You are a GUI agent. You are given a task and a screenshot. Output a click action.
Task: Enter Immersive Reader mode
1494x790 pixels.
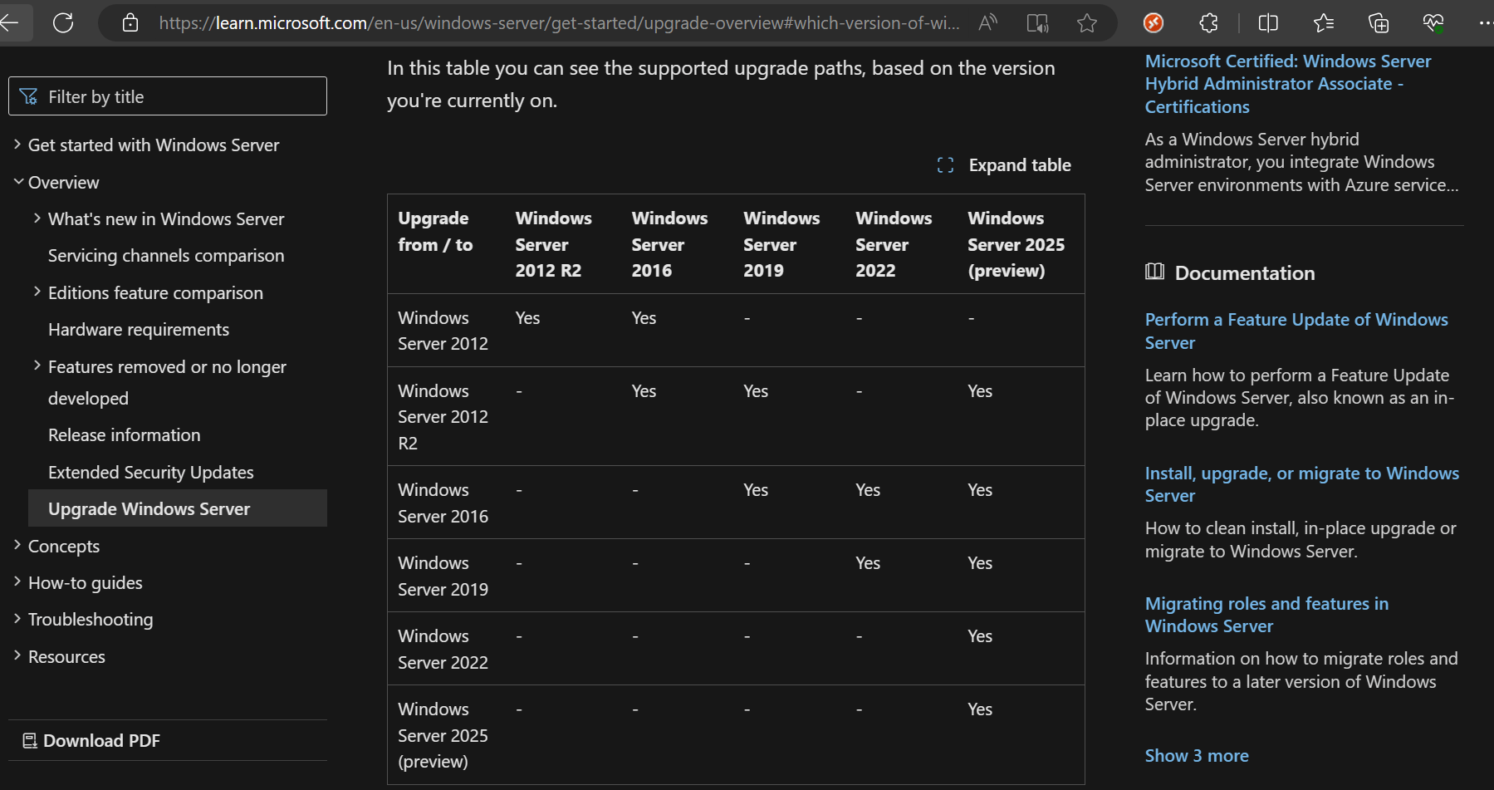tap(1037, 23)
